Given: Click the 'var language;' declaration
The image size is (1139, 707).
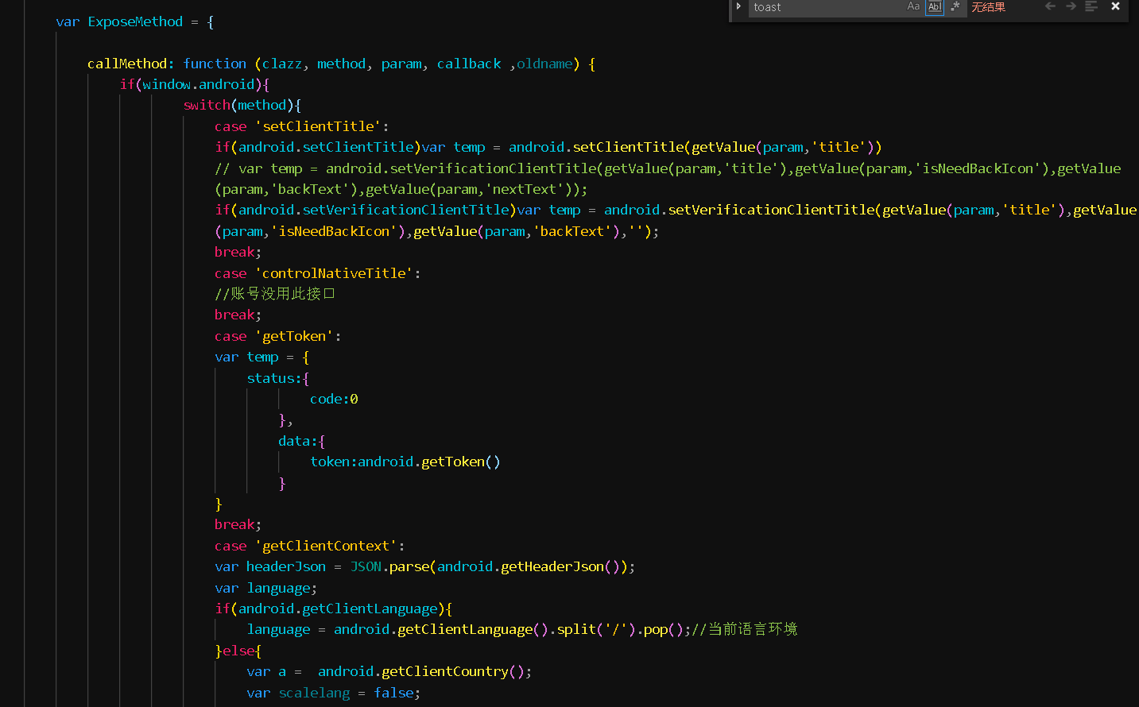Looking at the screenshot, I should tap(265, 588).
